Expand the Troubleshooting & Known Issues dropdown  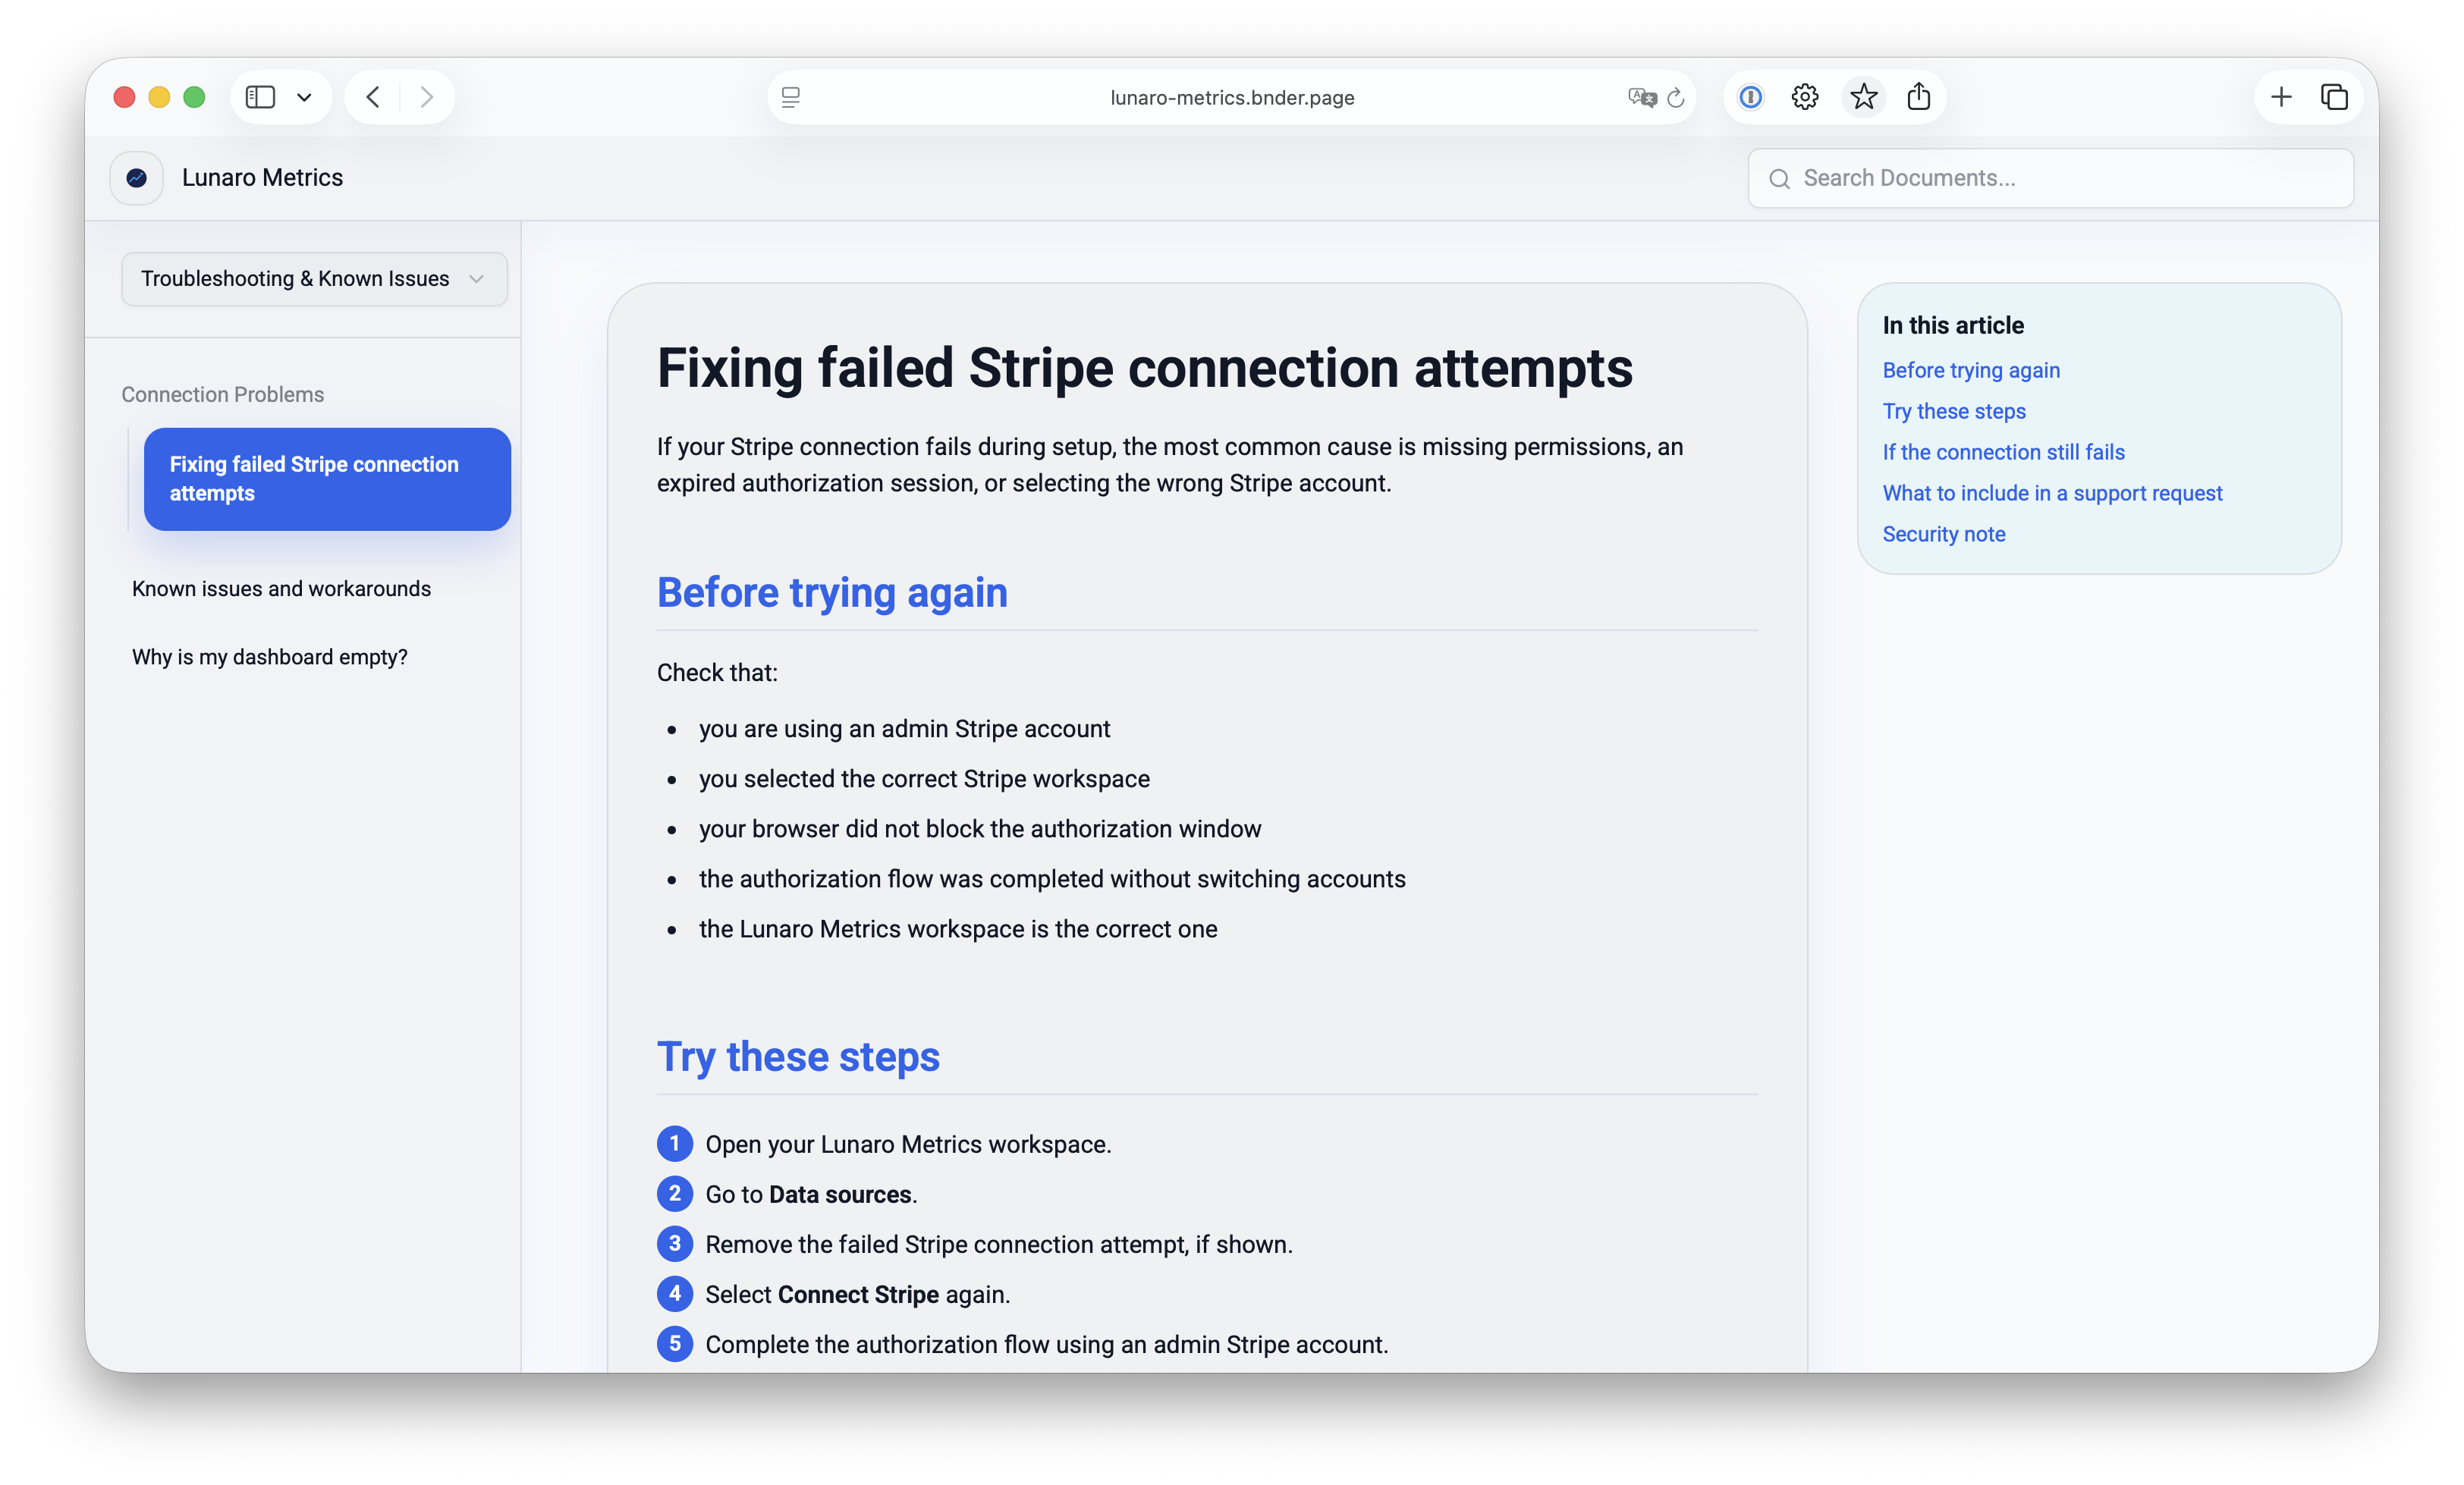tap(314, 279)
